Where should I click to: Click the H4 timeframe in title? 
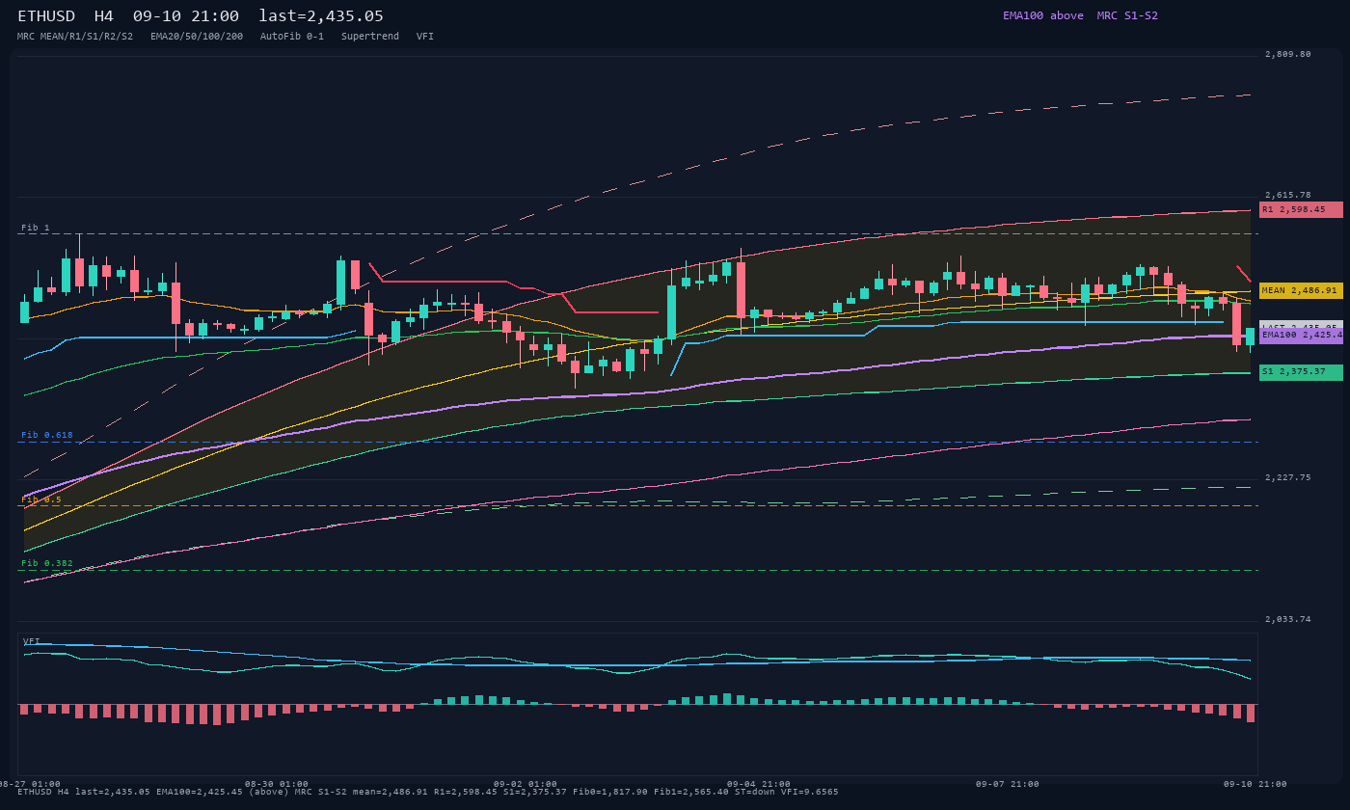click(x=104, y=16)
